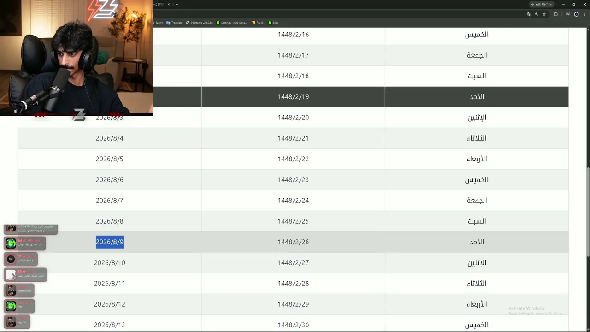590x332 pixels.
Task: Open the Chrome profile avatar
Action: pyautogui.click(x=576, y=14)
